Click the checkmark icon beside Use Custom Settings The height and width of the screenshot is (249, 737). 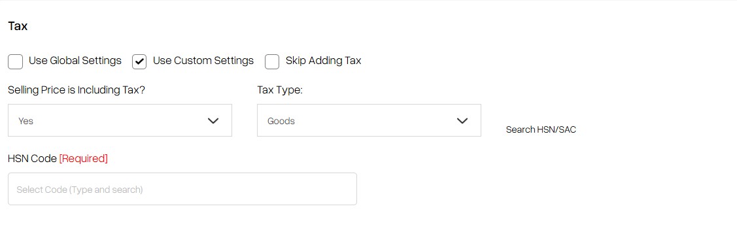[x=139, y=61]
